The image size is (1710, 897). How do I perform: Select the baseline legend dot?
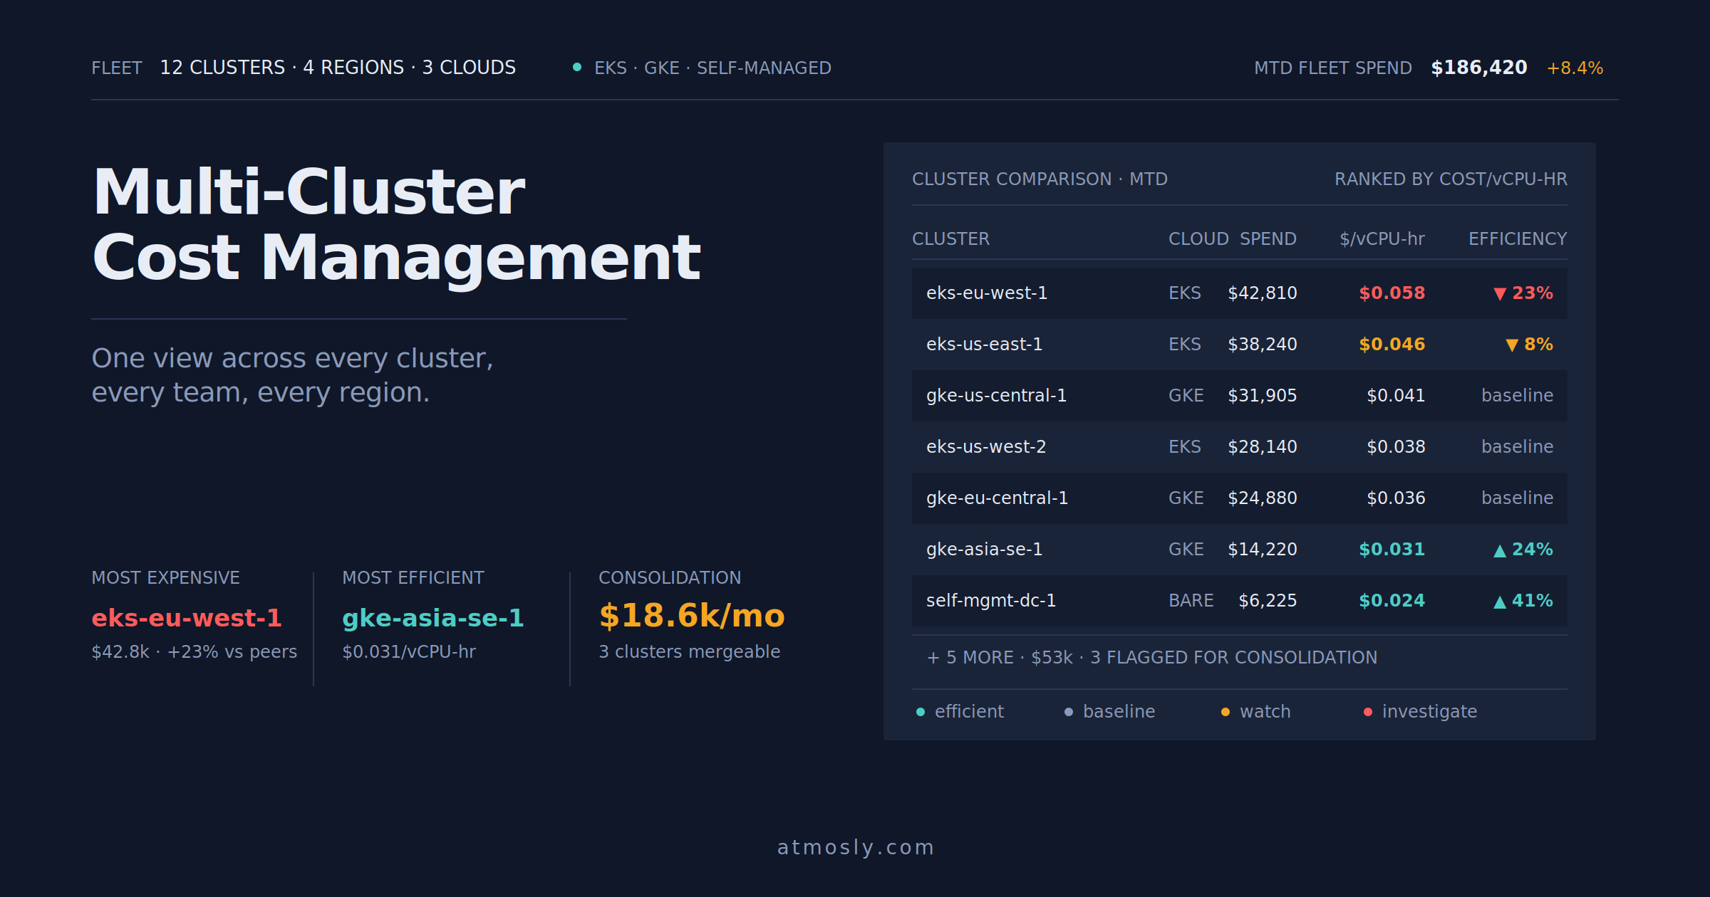coord(1069,712)
